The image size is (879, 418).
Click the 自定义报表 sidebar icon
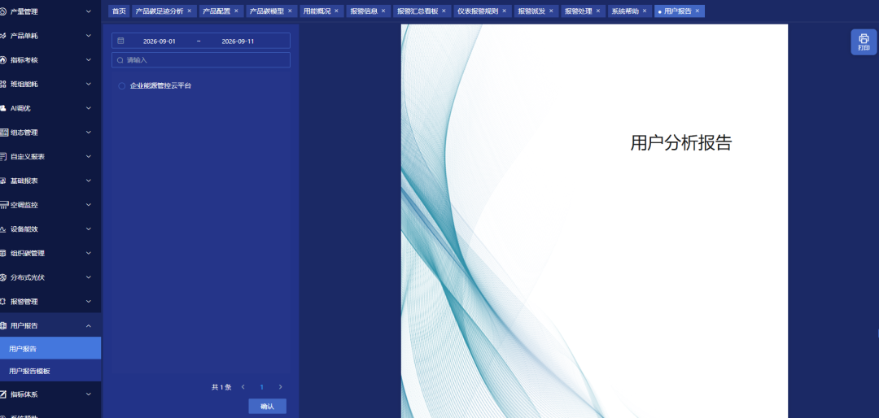(x=2, y=157)
